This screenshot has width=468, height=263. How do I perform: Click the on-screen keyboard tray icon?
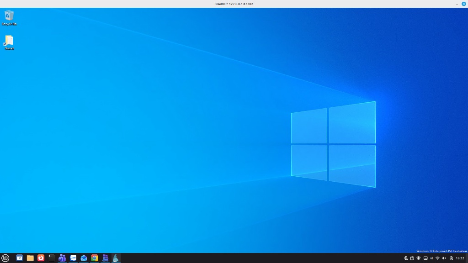pos(425,258)
